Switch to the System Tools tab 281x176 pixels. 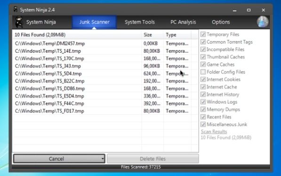140,22
